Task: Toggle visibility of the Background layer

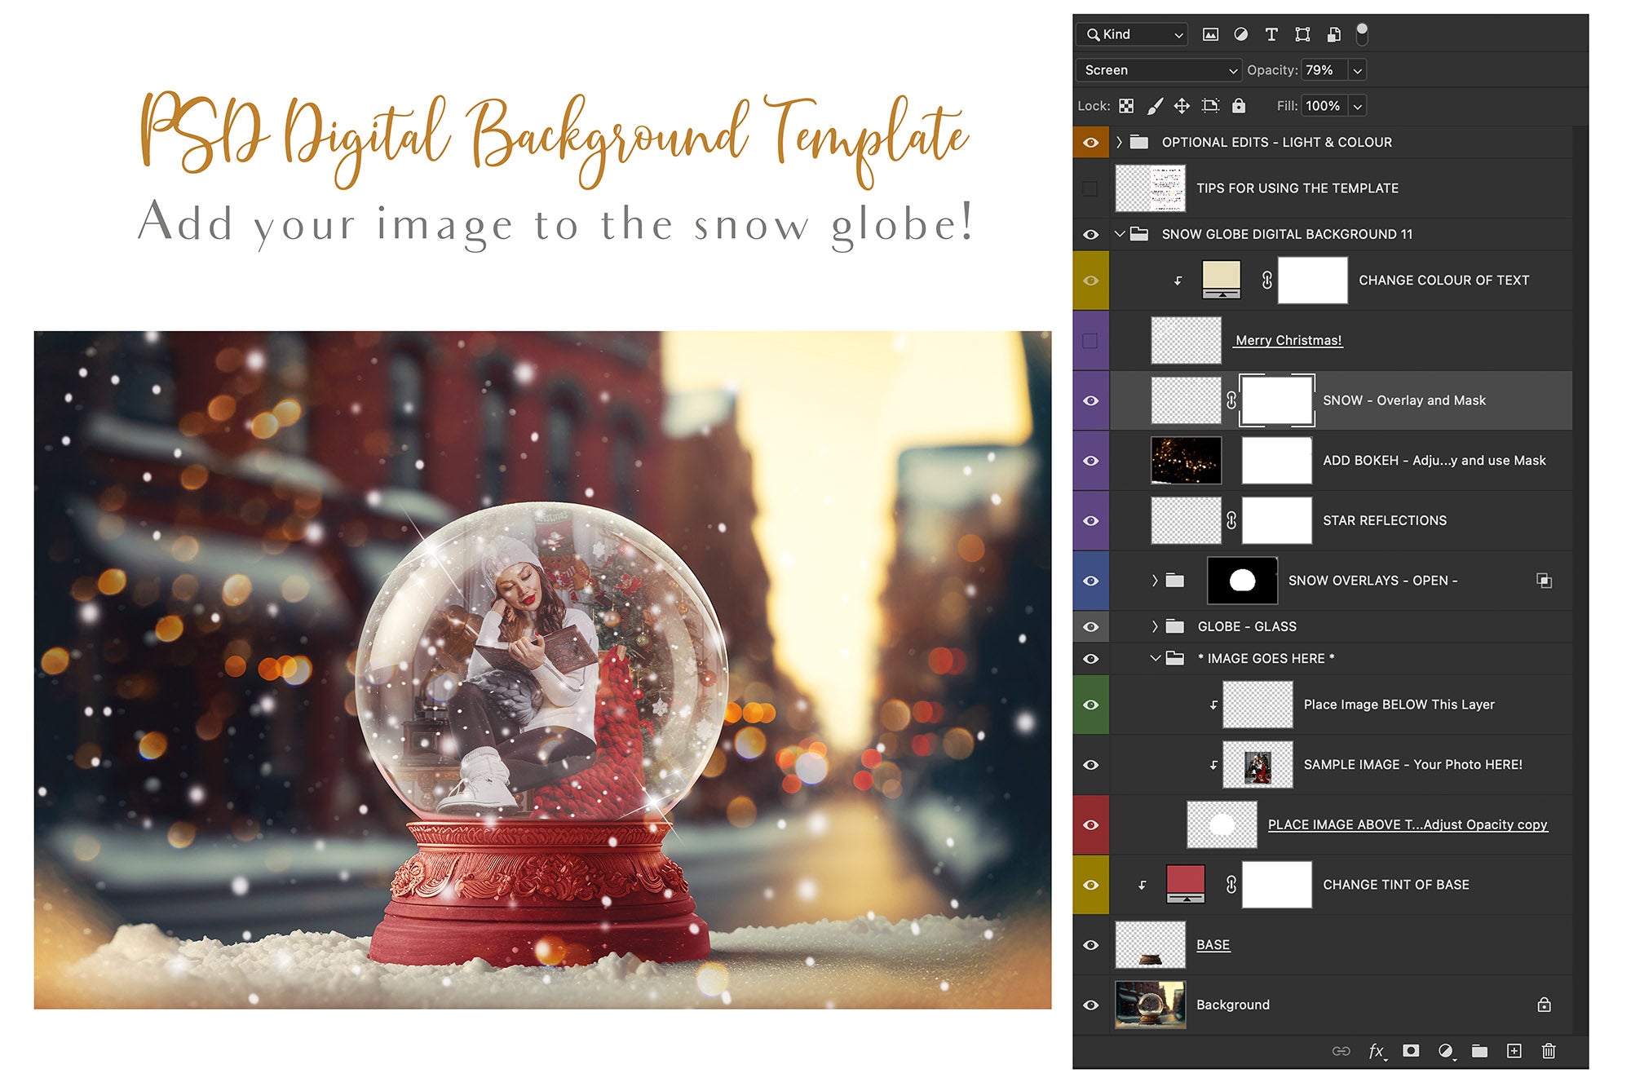Action: click(1091, 1004)
